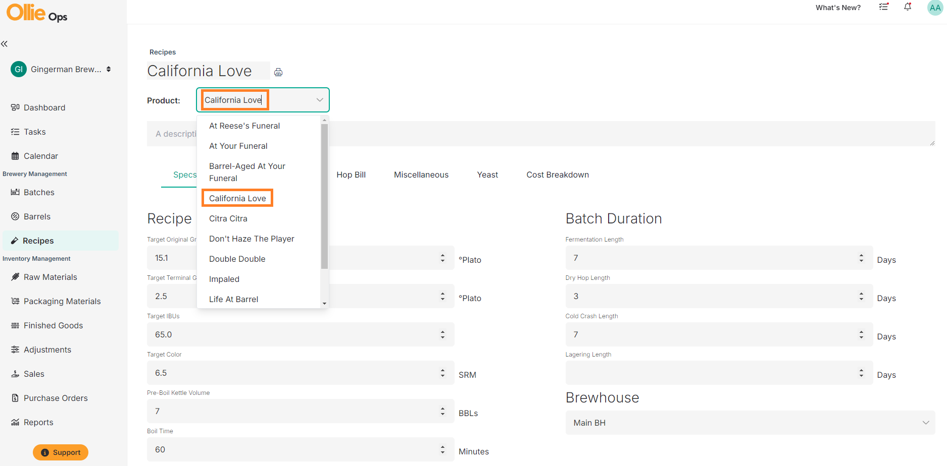Image resolution: width=947 pixels, height=466 pixels.
Task: Open the task list icon in header
Action: [883, 7]
